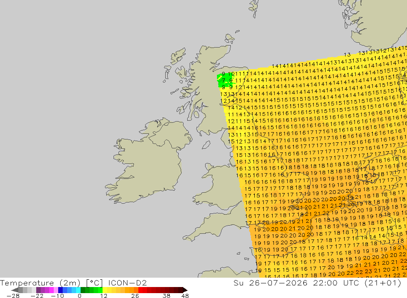Image resolution: width=407 pixels, height=298 pixels.
Task: Click the date 26-07-2026 text
Action: [x=278, y=283]
